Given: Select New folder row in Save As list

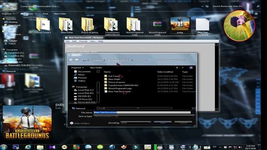Looking at the screenshot, I should click(112, 79).
